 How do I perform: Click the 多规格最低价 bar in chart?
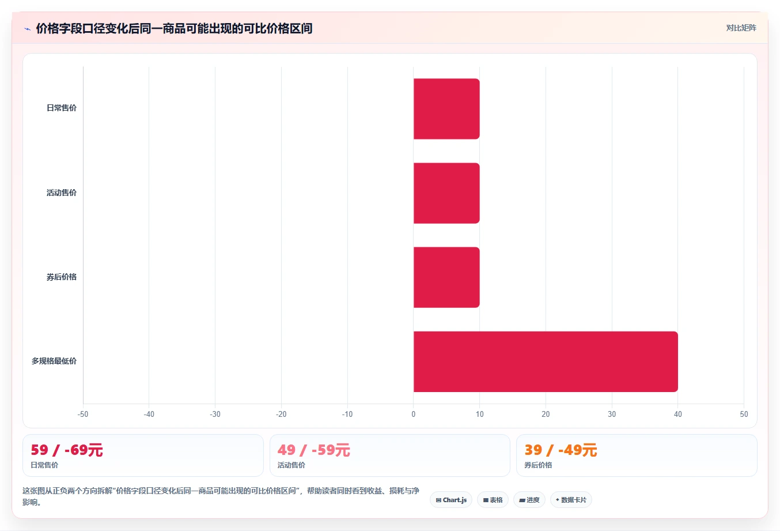[x=546, y=361]
